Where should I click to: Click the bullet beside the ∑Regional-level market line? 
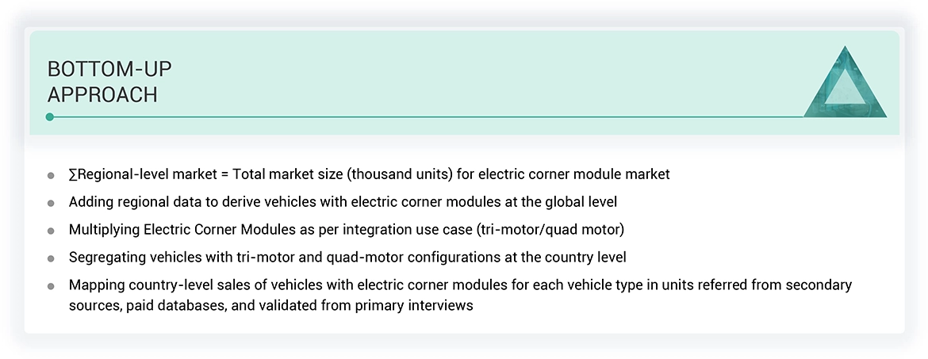coord(52,175)
